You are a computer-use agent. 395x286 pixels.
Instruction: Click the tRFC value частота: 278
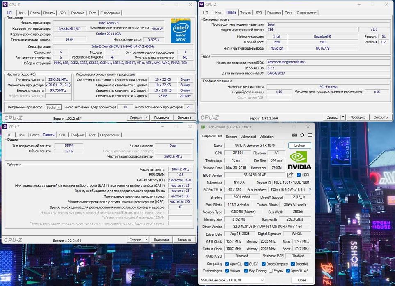pos(180,202)
